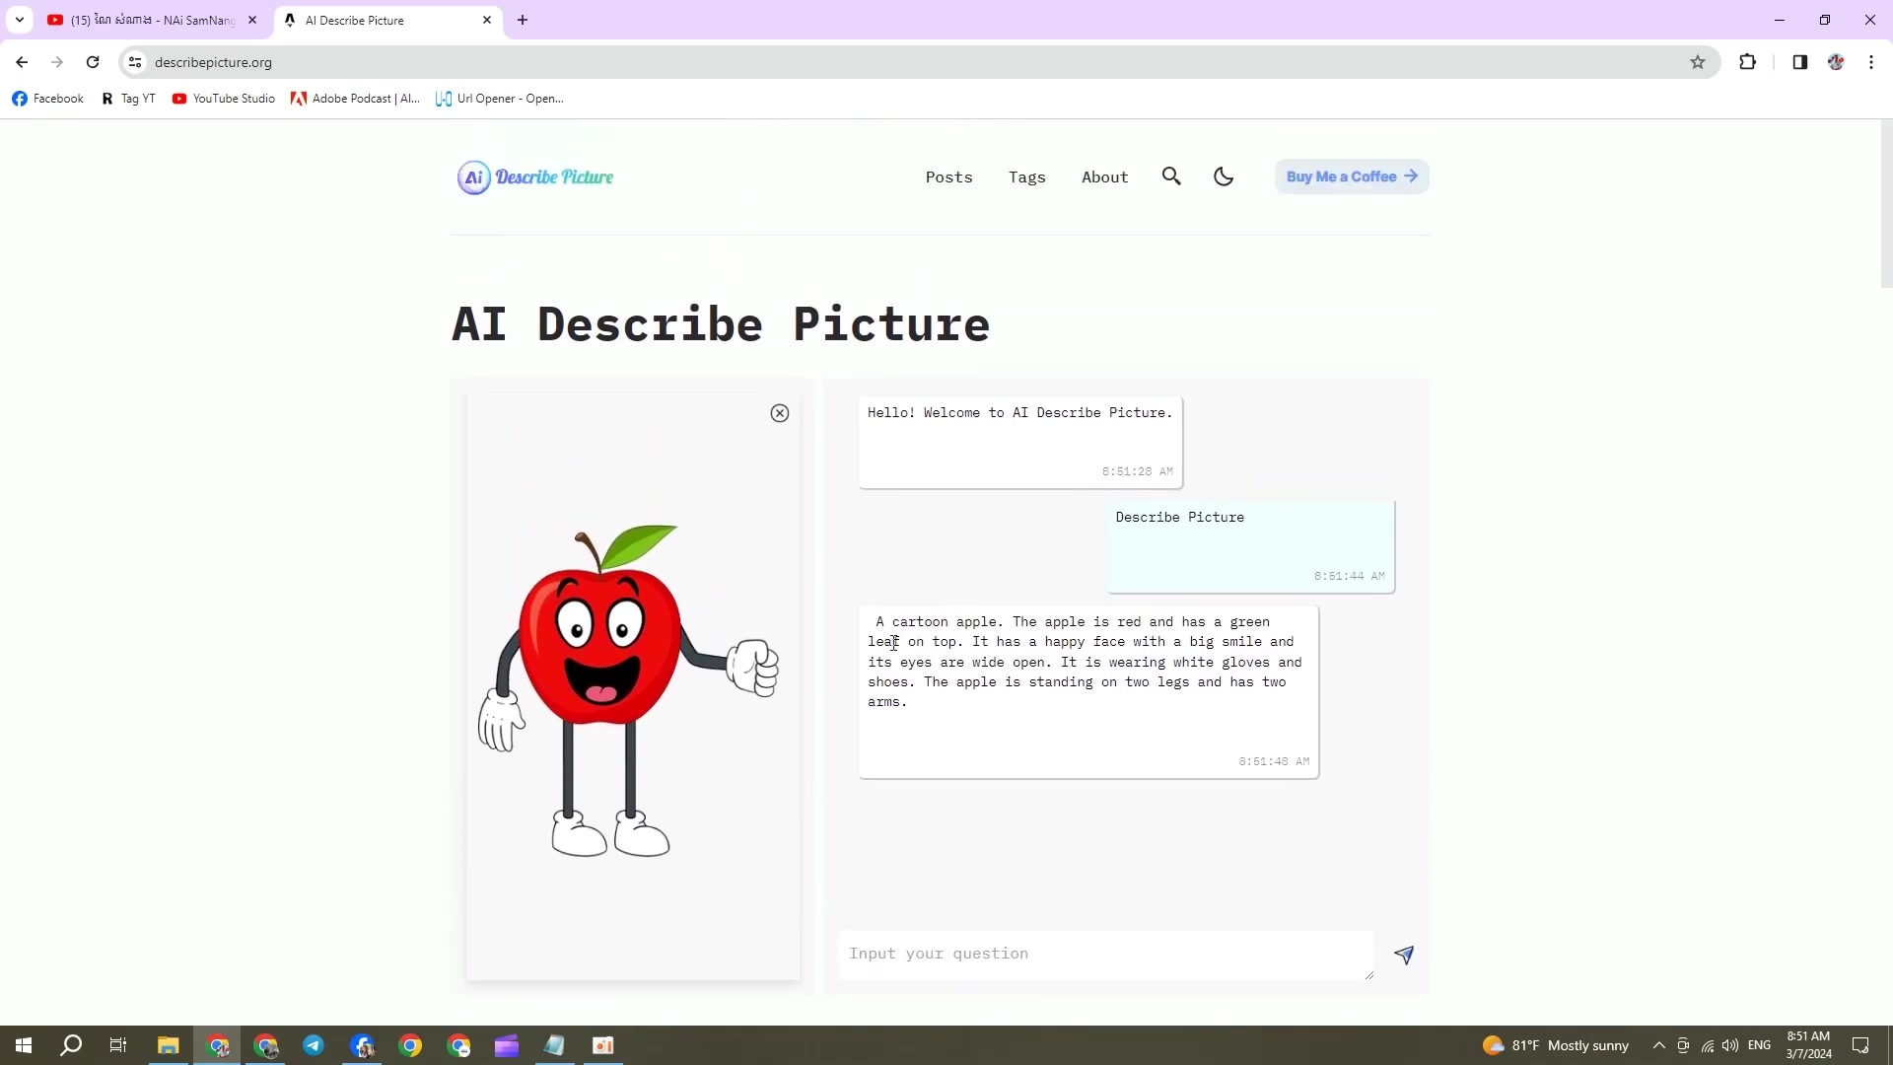Open the browser extensions puzzle icon
Screen dimensions: 1893x1065
pos(1747,62)
